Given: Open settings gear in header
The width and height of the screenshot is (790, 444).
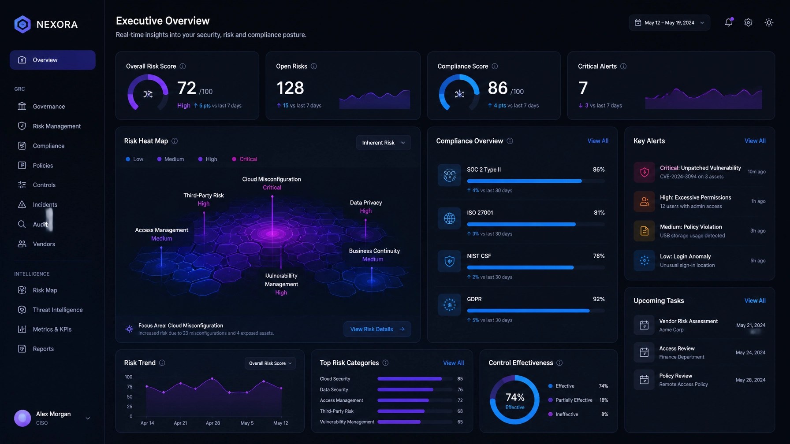Looking at the screenshot, I should pos(748,22).
